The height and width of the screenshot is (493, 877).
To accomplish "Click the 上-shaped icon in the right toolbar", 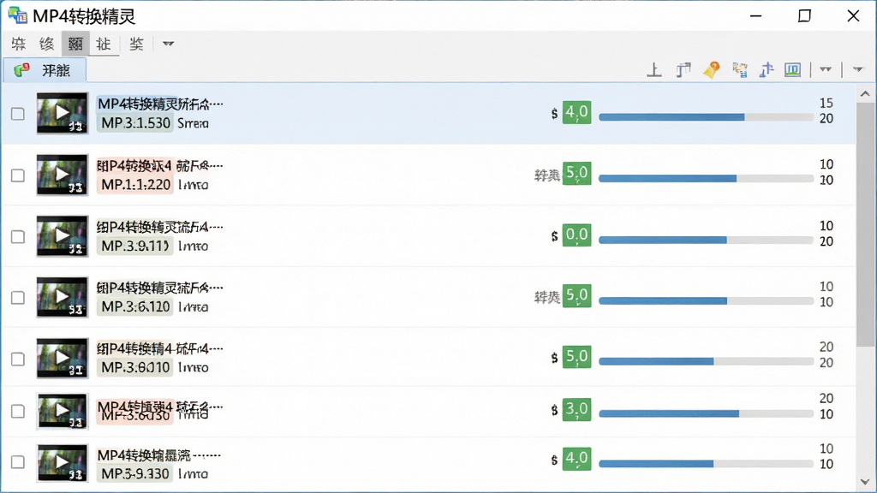I will click(x=653, y=70).
